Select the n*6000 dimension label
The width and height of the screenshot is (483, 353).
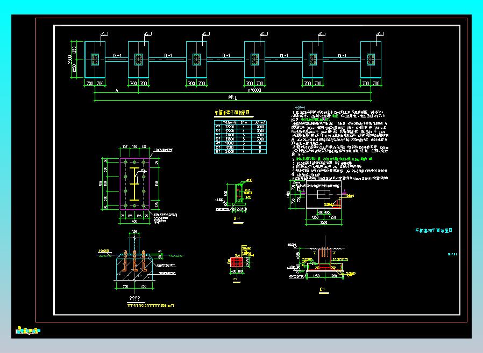point(254,90)
